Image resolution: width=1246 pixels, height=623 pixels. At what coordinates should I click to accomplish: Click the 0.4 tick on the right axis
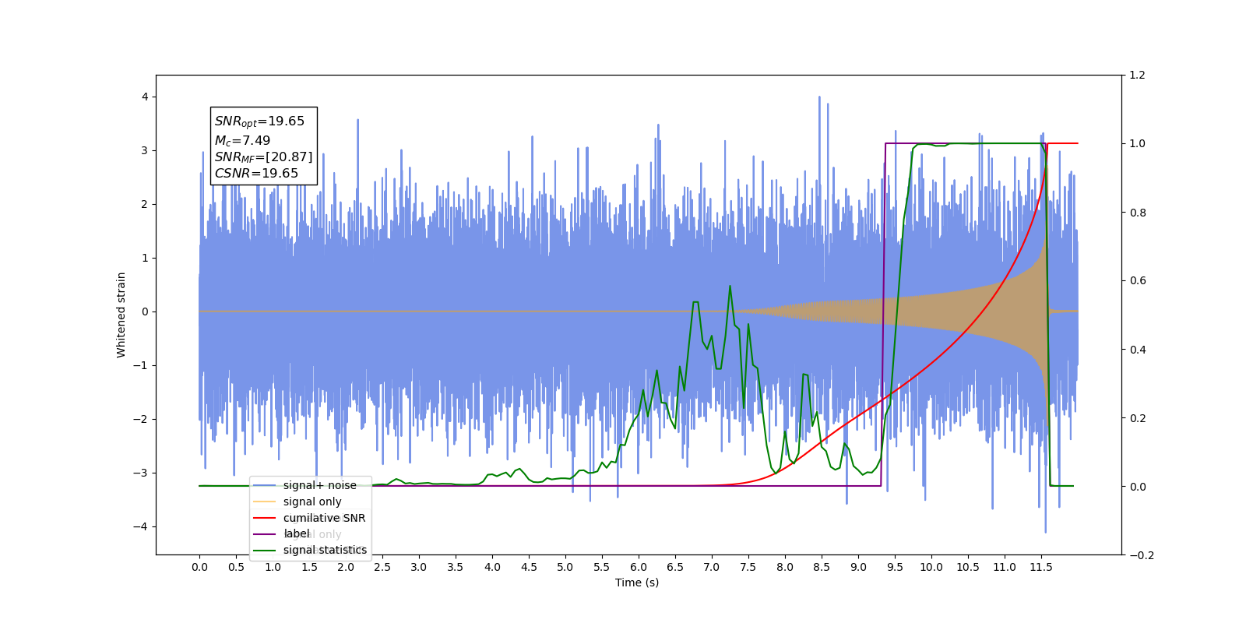(1138, 350)
